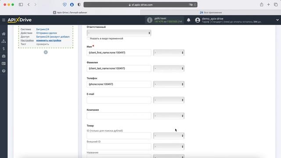The height and width of the screenshot is (158, 281).
Task: Click the Внешний ID input field
Action: click(x=119, y=147)
